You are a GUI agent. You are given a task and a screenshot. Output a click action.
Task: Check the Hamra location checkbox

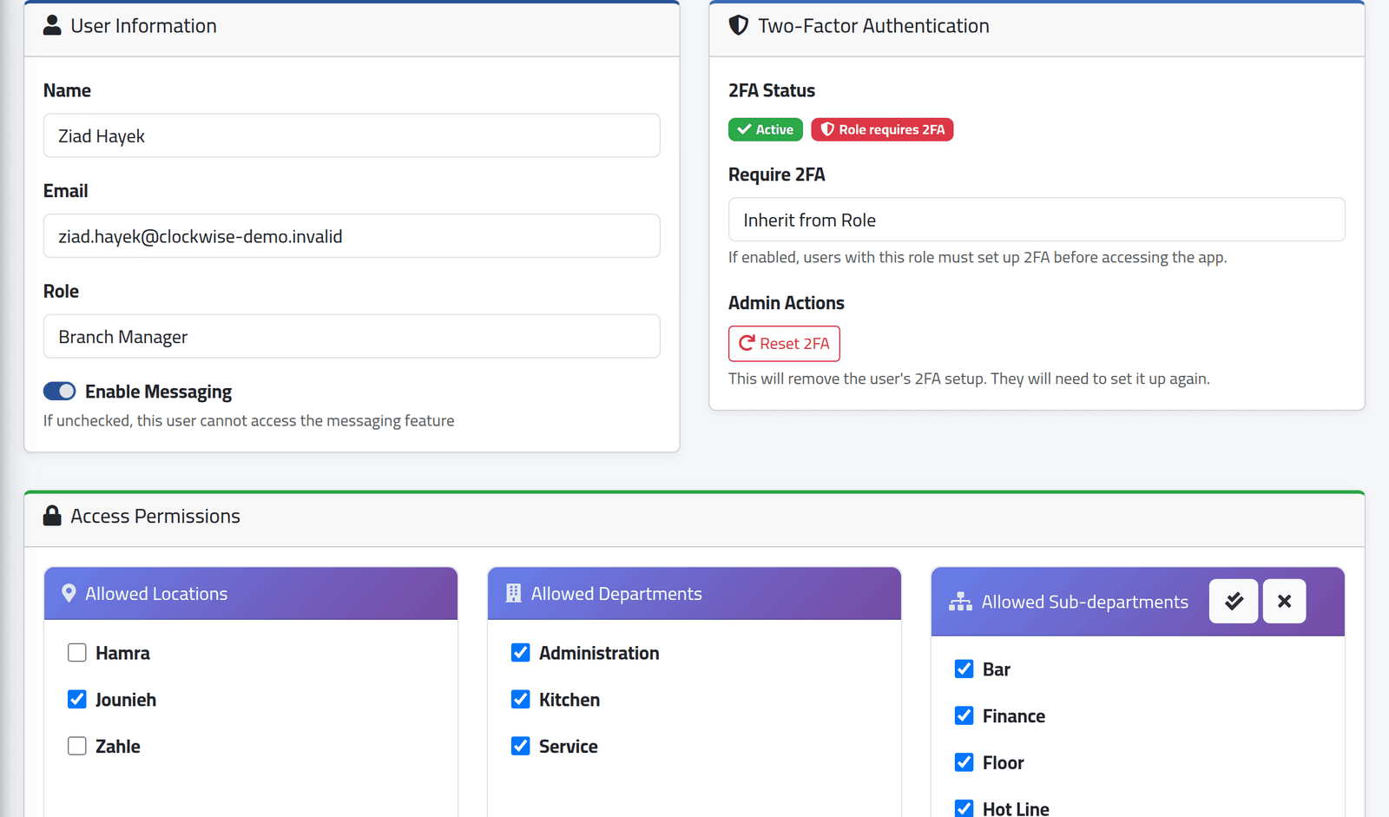77,653
